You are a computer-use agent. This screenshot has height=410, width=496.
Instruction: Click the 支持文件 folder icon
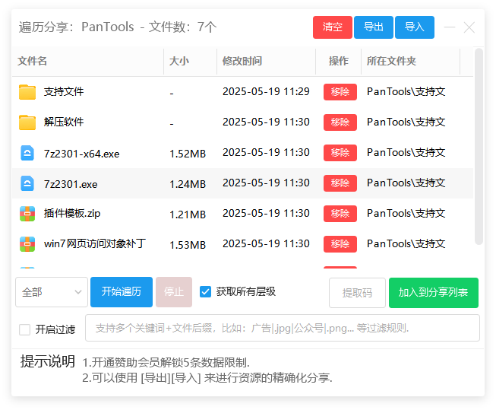click(x=27, y=92)
